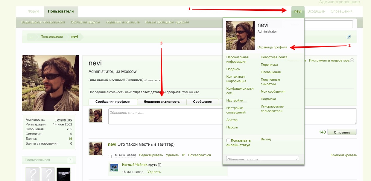This screenshot has width=371, height=181.
Task: Click the large profile photo in dropdown menu
Action: (240, 36)
